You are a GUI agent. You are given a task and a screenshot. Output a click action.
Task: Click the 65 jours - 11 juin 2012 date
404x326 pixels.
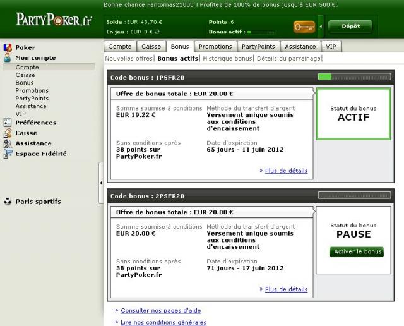245,150
